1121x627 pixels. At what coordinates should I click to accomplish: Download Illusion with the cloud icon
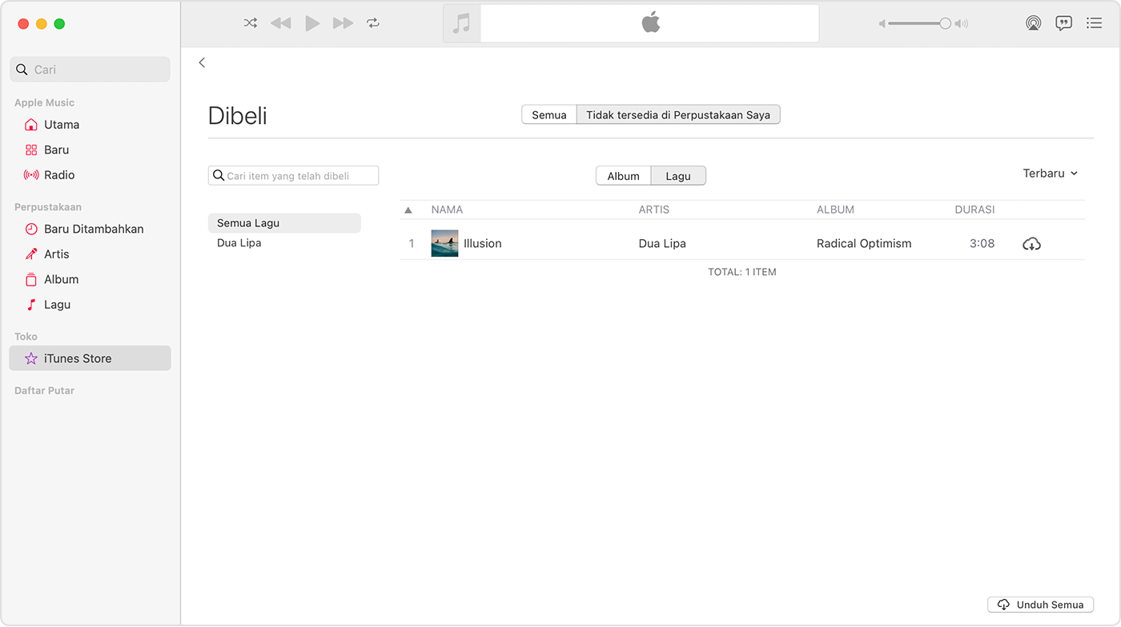1031,244
